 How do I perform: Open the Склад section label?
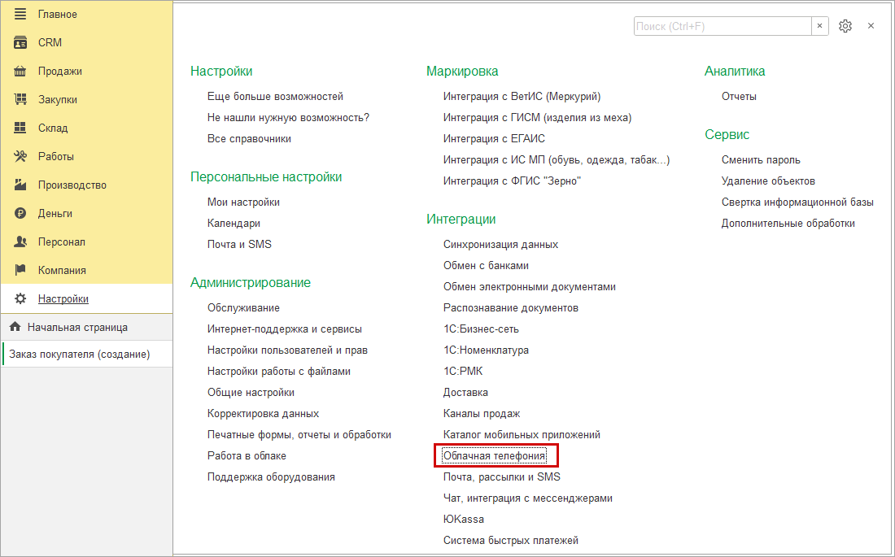(53, 128)
